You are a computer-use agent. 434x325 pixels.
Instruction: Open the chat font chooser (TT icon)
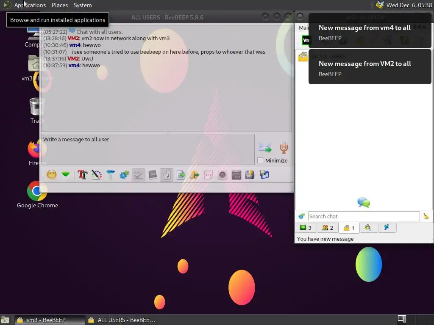pos(83,175)
